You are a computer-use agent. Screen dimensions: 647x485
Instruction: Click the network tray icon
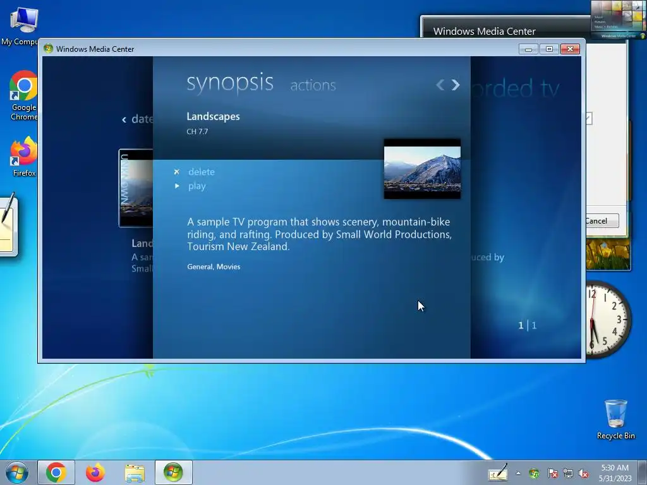pyautogui.click(x=568, y=474)
